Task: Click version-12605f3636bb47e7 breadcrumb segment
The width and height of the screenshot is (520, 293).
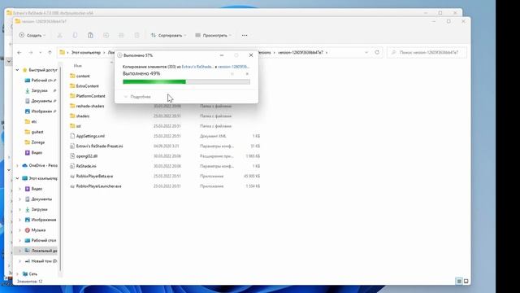Action: (x=301, y=52)
